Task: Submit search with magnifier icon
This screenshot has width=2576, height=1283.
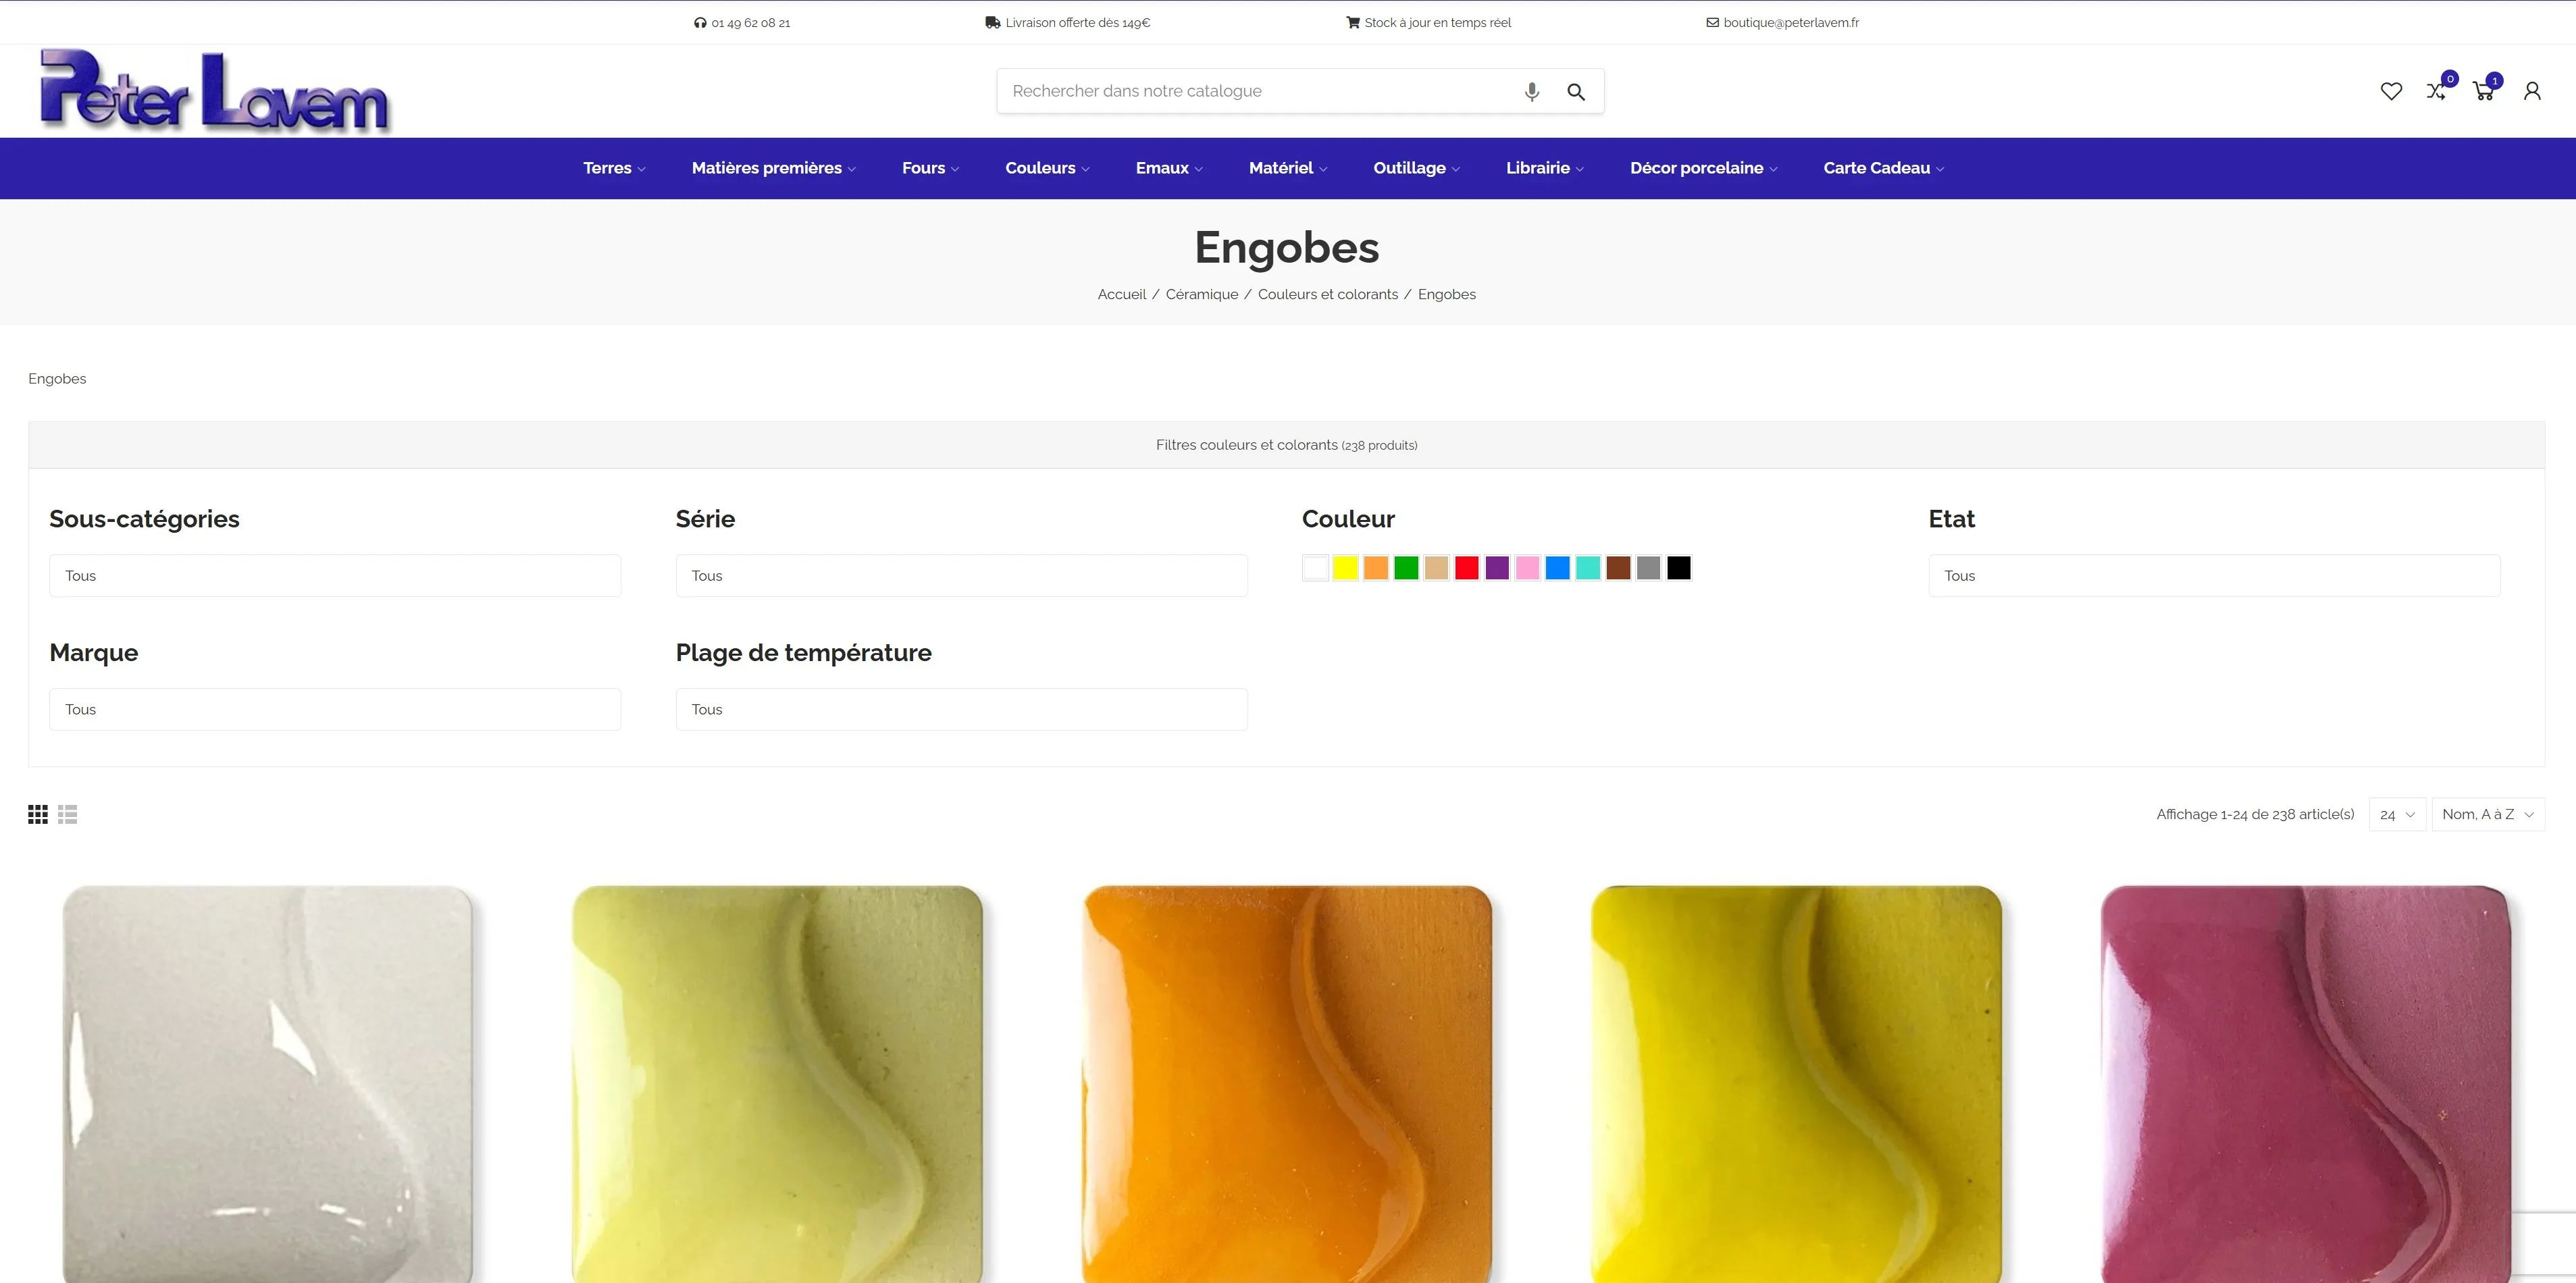Action: pyautogui.click(x=1576, y=92)
